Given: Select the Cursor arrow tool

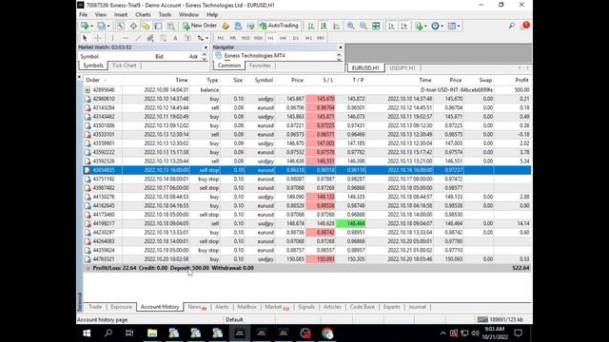Looking at the screenshot, I should click(85, 38).
